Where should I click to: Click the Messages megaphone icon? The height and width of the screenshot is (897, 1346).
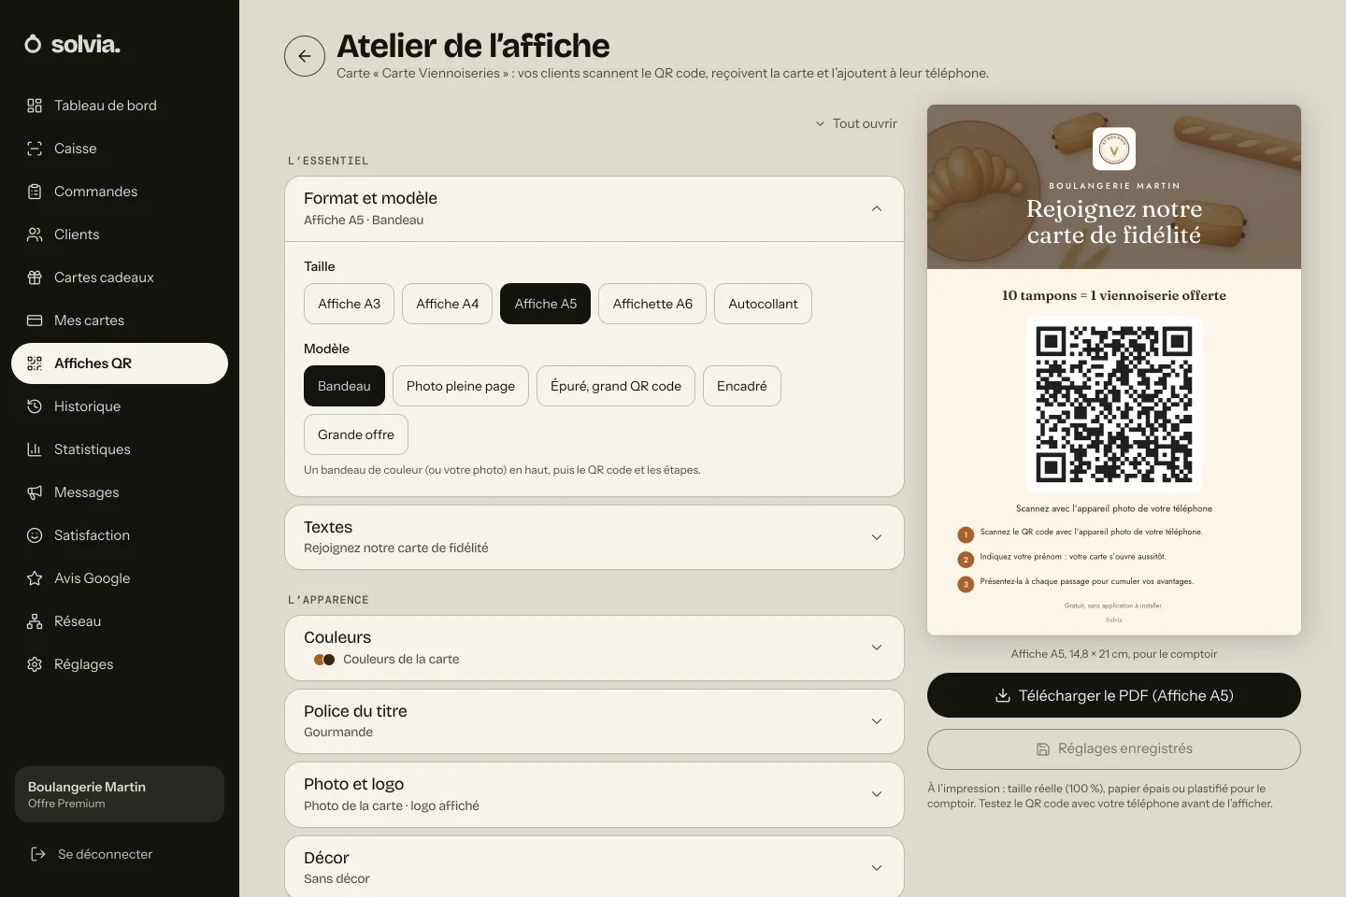point(35,492)
